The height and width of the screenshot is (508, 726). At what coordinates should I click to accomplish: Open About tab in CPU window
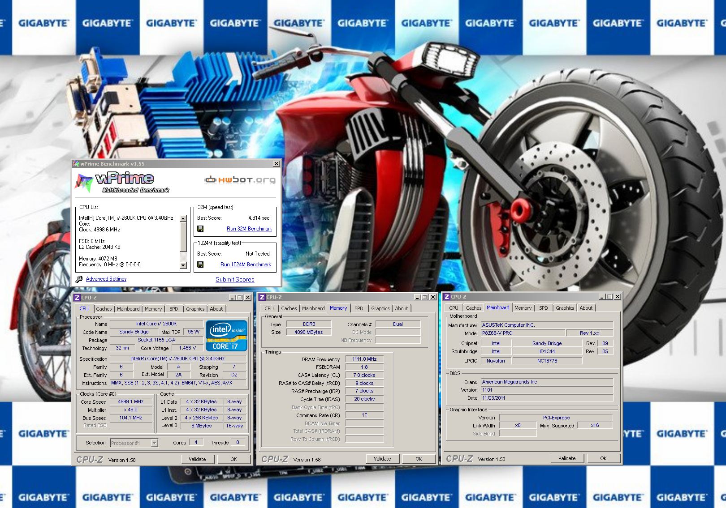(x=216, y=309)
